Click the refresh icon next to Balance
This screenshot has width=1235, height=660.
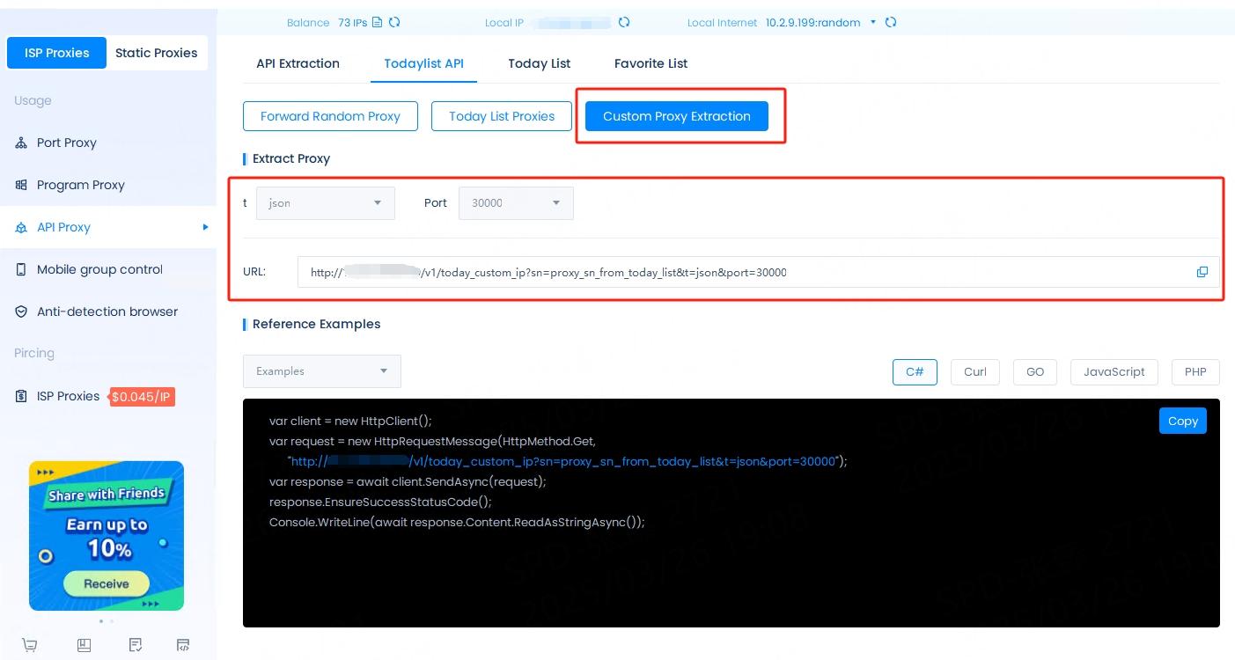tap(394, 22)
